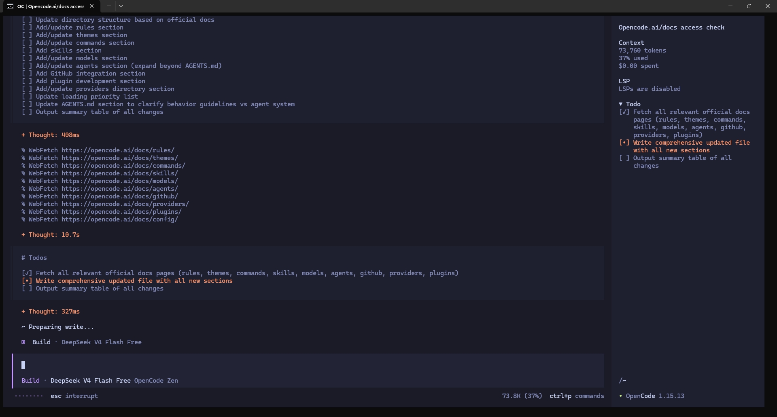Screen dimensions: 777x417
Task: Click the checked Fetch docs todo in main pane
Action: tap(240, 273)
